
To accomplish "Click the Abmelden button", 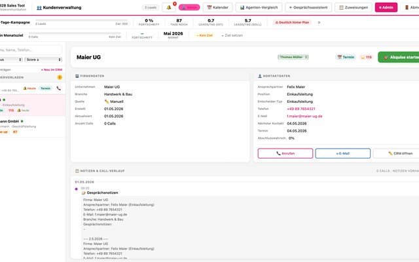I will (410, 7).
